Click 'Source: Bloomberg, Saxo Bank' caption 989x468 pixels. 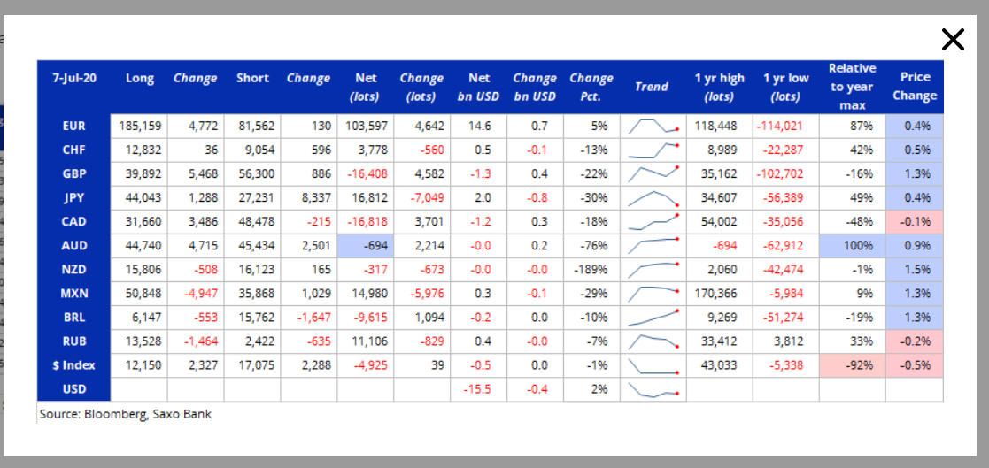[126, 414]
